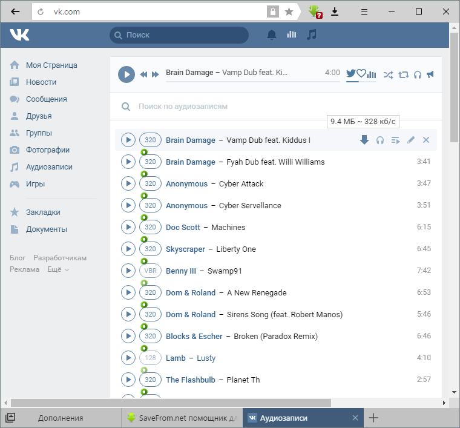The height and width of the screenshot is (428, 460).
Task: Open the equalizer bars icon in header
Action: click(x=291, y=35)
